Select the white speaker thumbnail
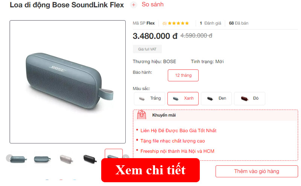 coord(66,159)
